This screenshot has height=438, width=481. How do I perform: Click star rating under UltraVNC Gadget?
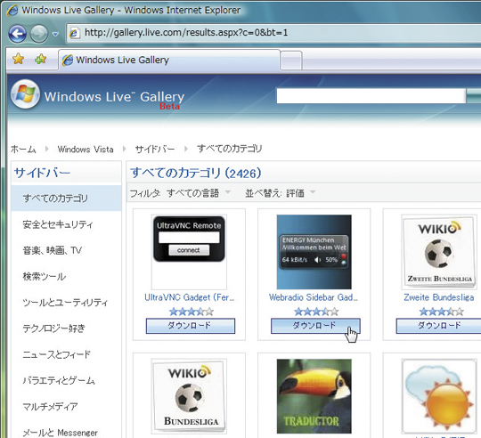click(192, 312)
